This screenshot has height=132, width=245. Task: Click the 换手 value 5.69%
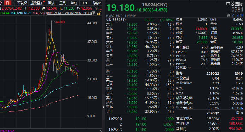click(238, 20)
